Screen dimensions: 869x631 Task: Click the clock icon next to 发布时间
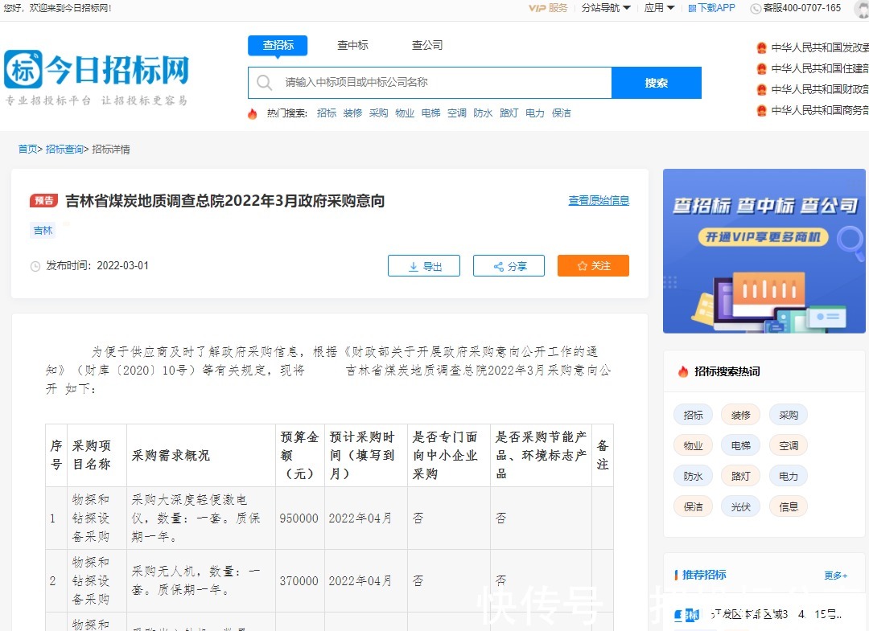pos(35,266)
